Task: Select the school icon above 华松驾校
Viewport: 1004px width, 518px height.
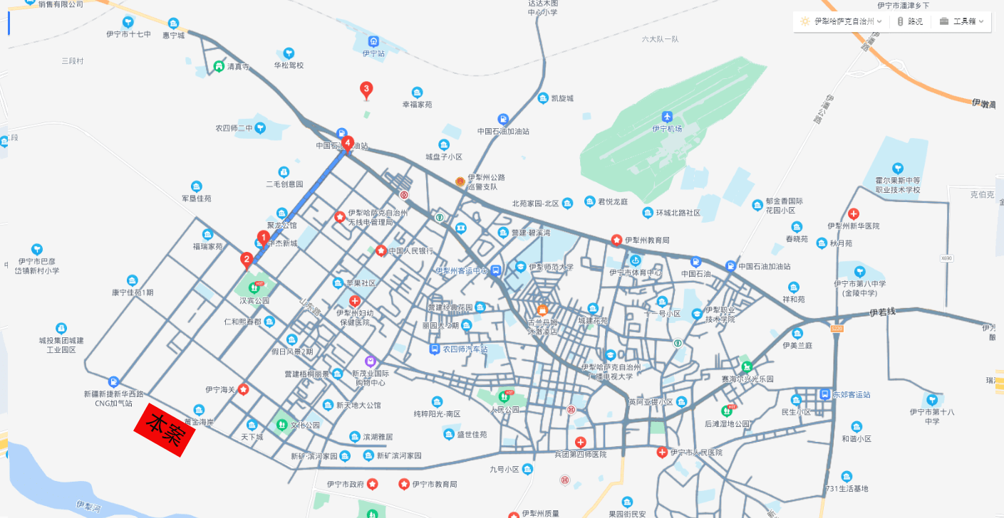Action: (289, 53)
